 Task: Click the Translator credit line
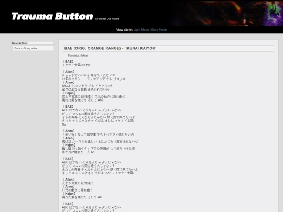pos(78,55)
